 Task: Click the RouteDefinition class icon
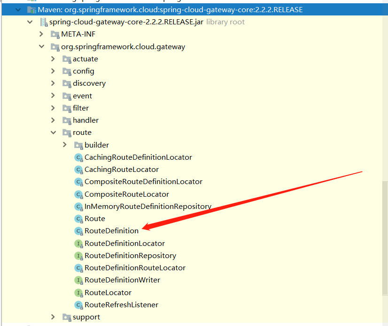(x=79, y=231)
